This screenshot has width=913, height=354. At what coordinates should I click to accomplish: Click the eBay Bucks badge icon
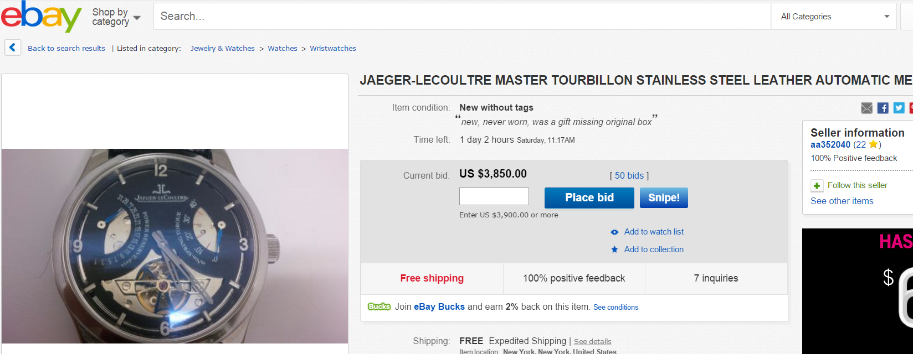(379, 307)
